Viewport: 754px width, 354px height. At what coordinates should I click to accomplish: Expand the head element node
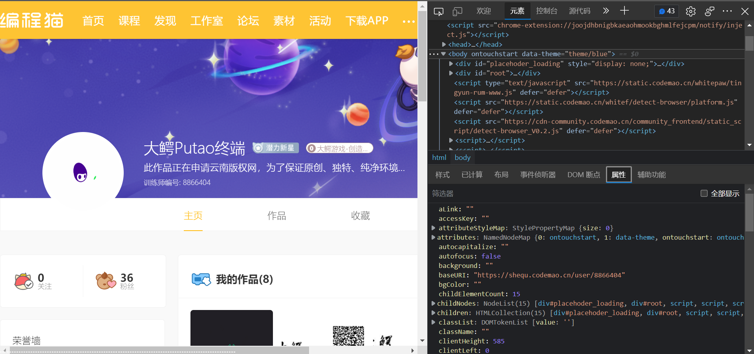pyautogui.click(x=444, y=44)
